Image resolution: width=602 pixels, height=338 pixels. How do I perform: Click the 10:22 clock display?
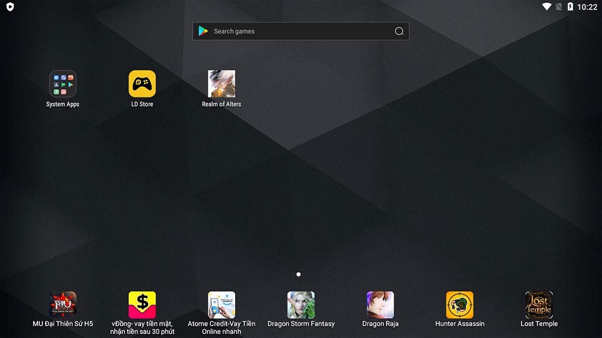(x=587, y=7)
